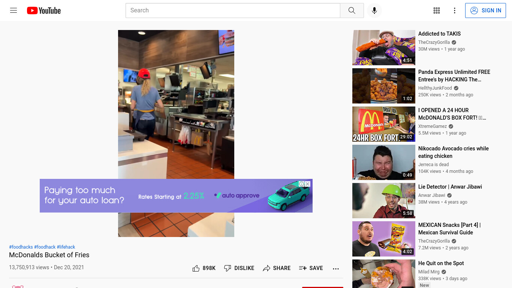Viewport: 512px width, 288px height.
Task: Select He Quit on the Spot title
Action: [x=441, y=263]
